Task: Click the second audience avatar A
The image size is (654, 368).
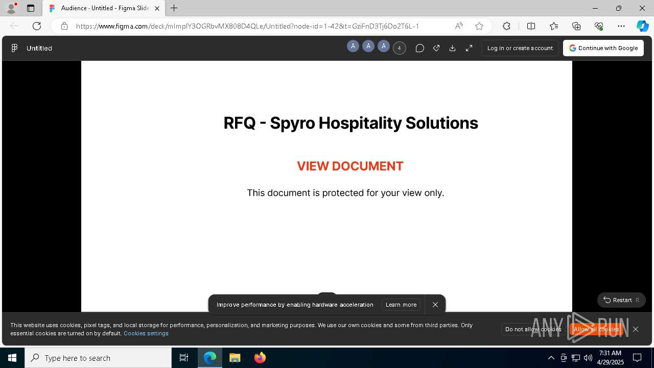Action: pyautogui.click(x=368, y=47)
